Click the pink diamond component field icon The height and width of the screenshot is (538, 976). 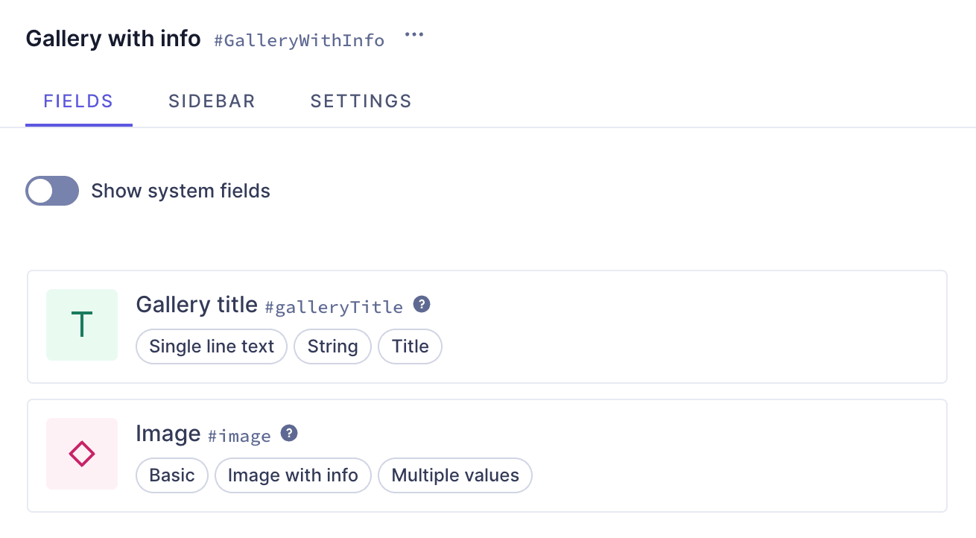82,454
